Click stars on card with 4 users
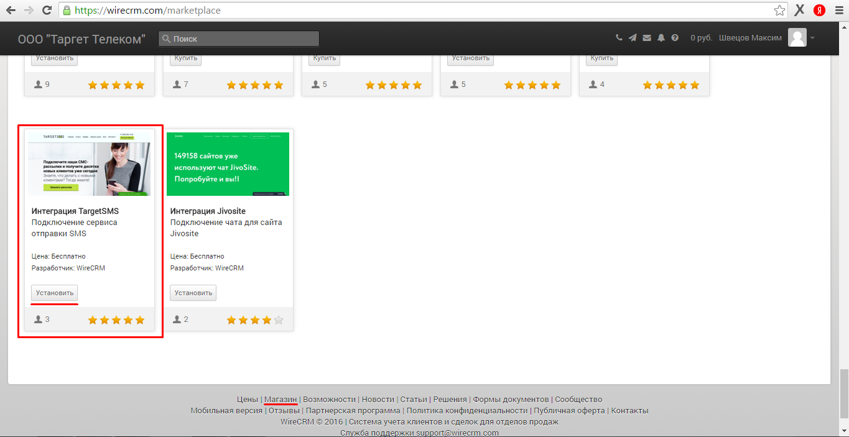The width and height of the screenshot is (849, 437). click(x=671, y=85)
